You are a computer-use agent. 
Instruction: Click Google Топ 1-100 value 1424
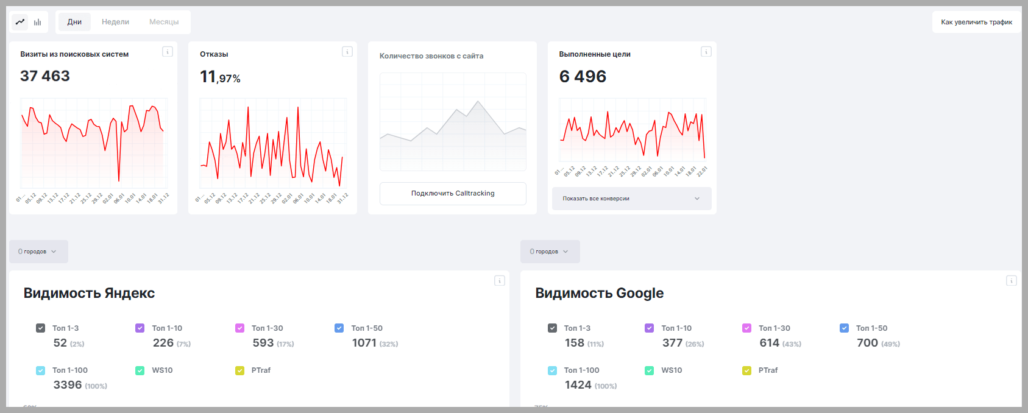pos(578,385)
